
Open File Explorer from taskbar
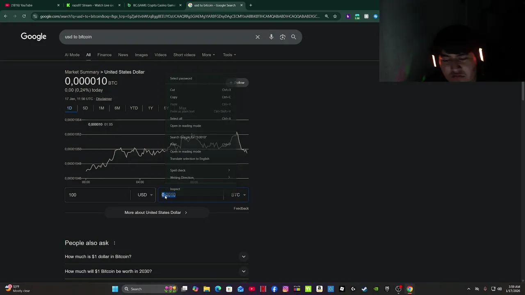click(x=207, y=289)
